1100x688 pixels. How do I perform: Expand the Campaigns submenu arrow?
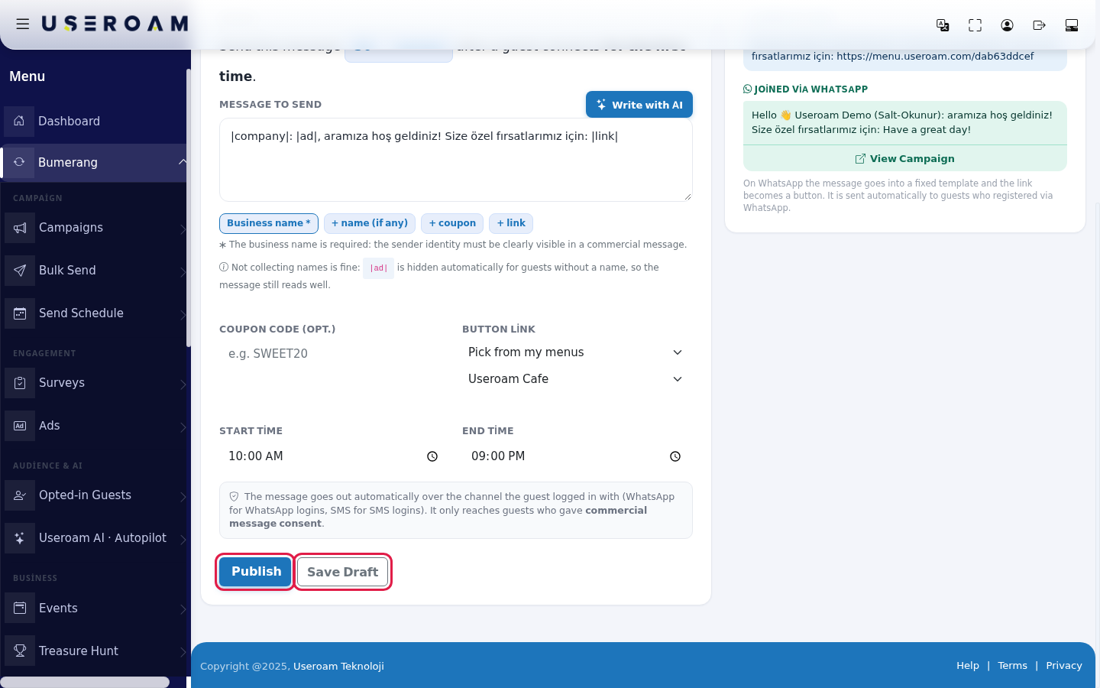pyautogui.click(x=183, y=229)
